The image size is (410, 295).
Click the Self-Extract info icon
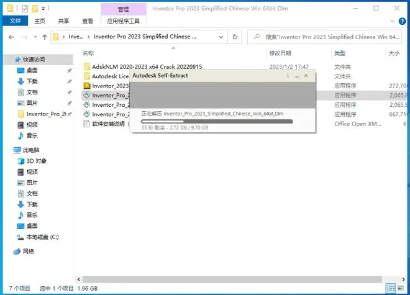click(288, 76)
